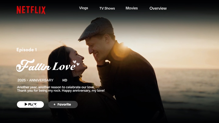Click the HD quality badge
219x123 pixels.
[65, 80]
